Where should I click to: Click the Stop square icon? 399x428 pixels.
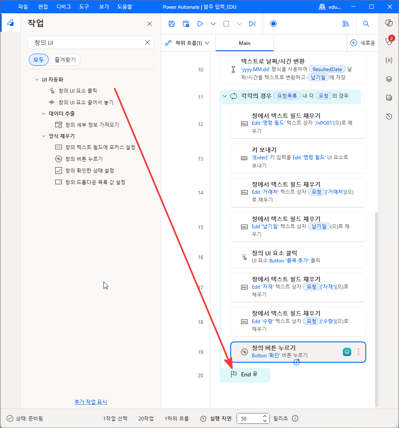coord(226,24)
